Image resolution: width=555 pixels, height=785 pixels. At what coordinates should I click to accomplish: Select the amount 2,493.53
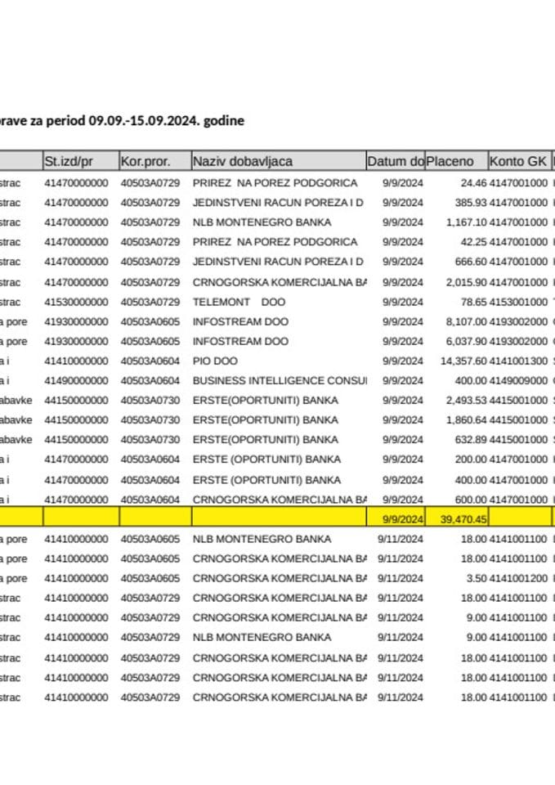pos(467,401)
